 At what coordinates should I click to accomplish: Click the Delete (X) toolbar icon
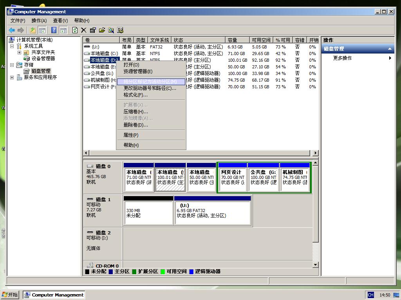[x=83, y=30]
